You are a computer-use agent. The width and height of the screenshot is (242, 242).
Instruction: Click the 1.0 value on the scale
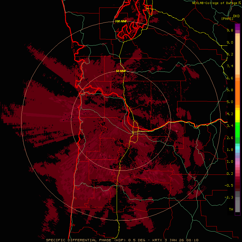(230, 162)
